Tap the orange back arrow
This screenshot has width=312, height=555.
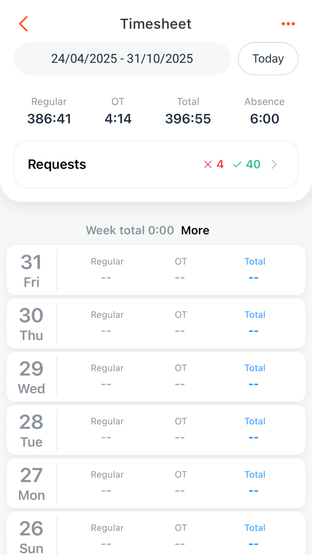point(23,24)
